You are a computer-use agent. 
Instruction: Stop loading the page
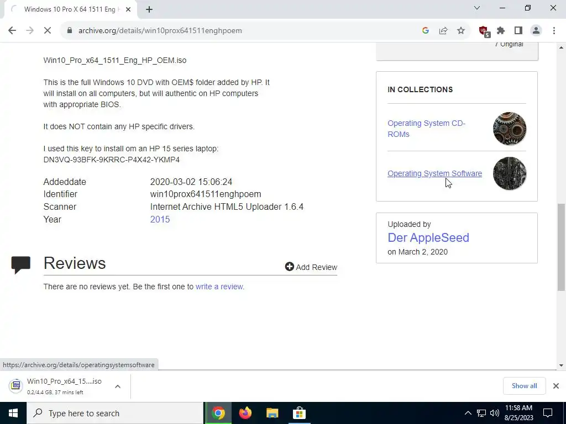point(48,31)
